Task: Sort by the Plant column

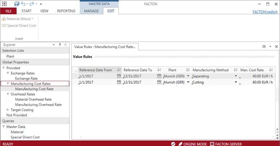Action: [x=188, y=70]
